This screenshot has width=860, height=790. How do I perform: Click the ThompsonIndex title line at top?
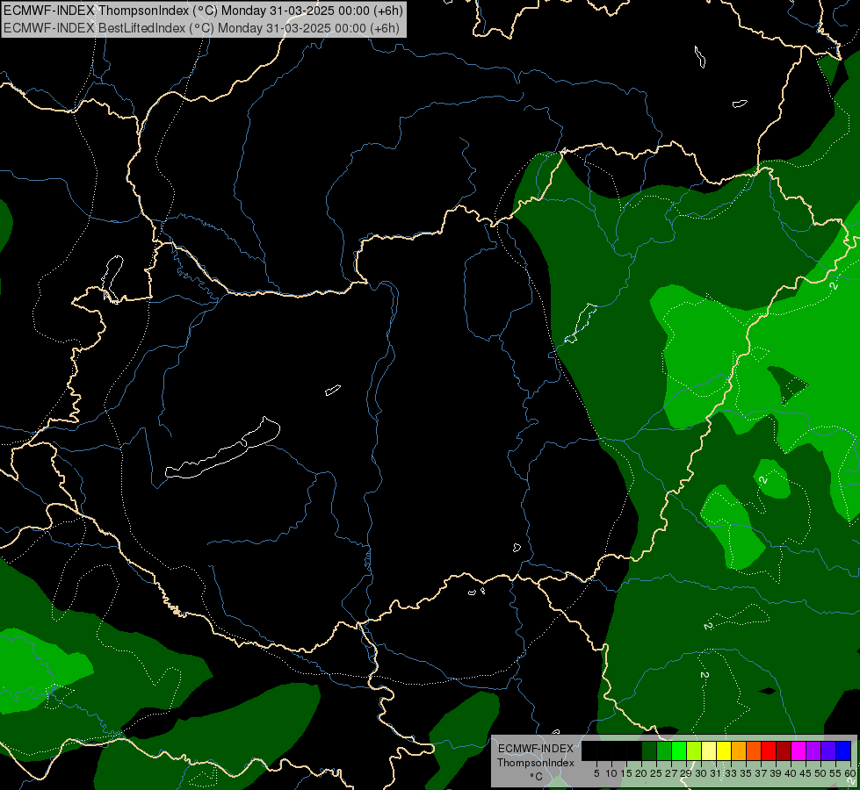click(x=204, y=10)
